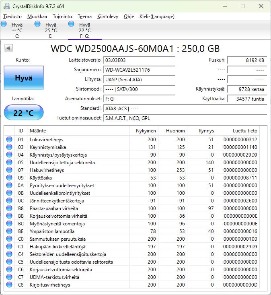
Task: Open the Tiedosto menu
Action: pos(13,17)
